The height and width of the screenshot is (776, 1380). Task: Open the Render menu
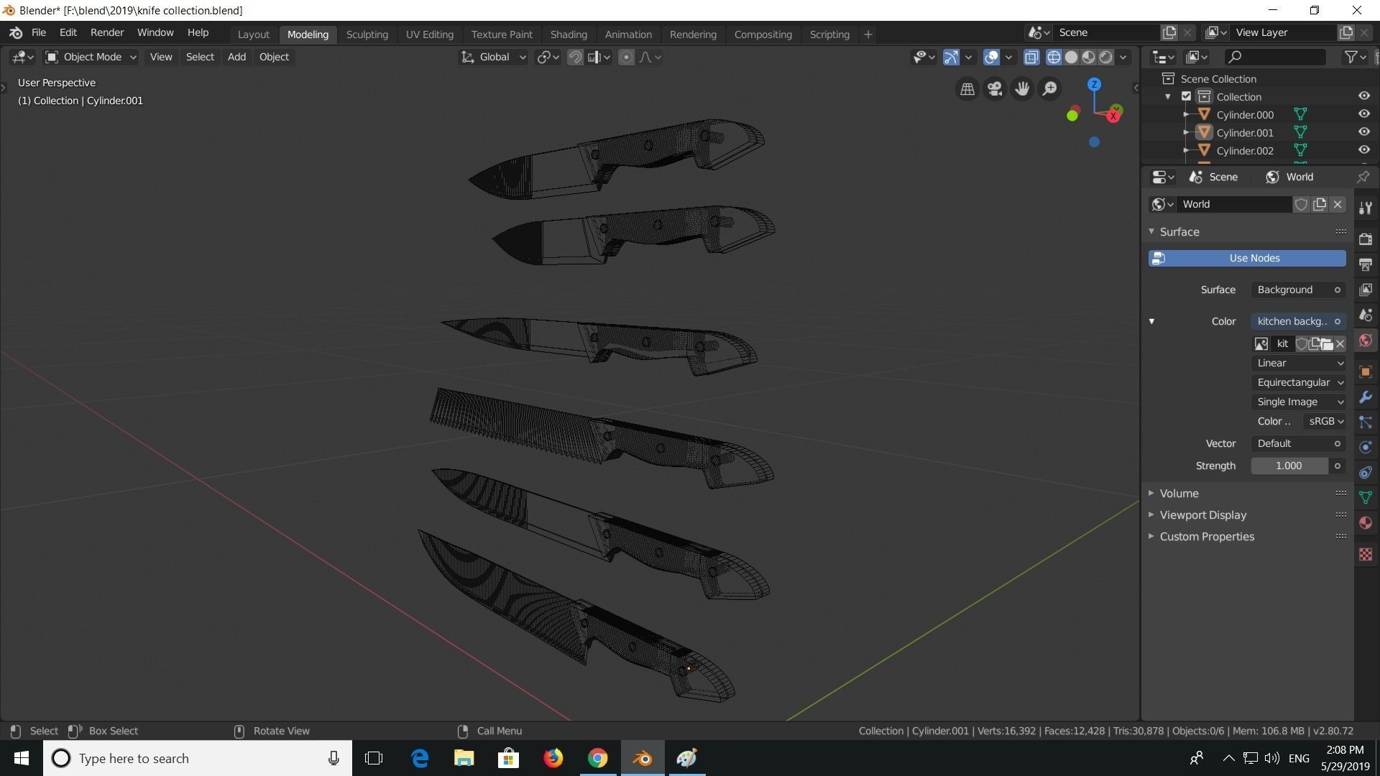(x=107, y=33)
